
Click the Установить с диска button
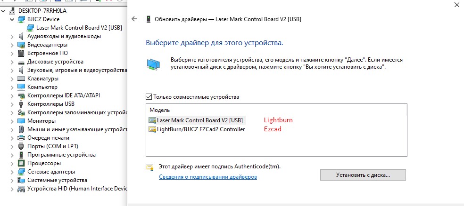click(363, 175)
